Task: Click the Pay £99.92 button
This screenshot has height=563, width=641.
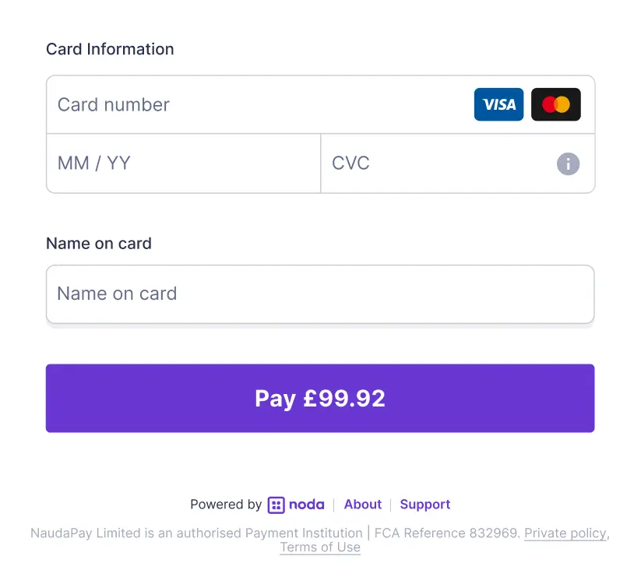Action: tap(320, 398)
